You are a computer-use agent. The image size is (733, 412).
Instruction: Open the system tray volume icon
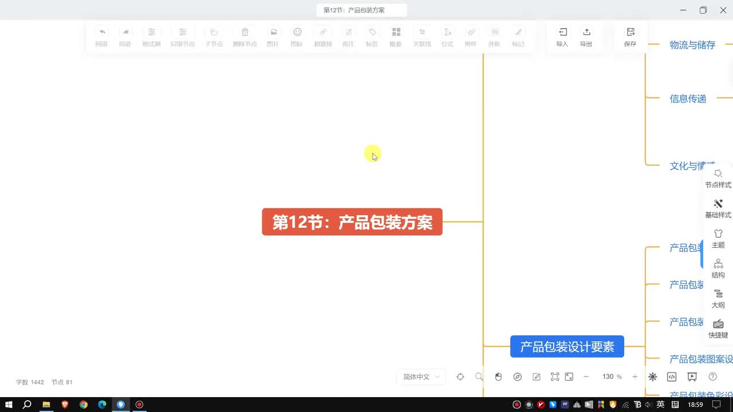pyautogui.click(x=648, y=405)
